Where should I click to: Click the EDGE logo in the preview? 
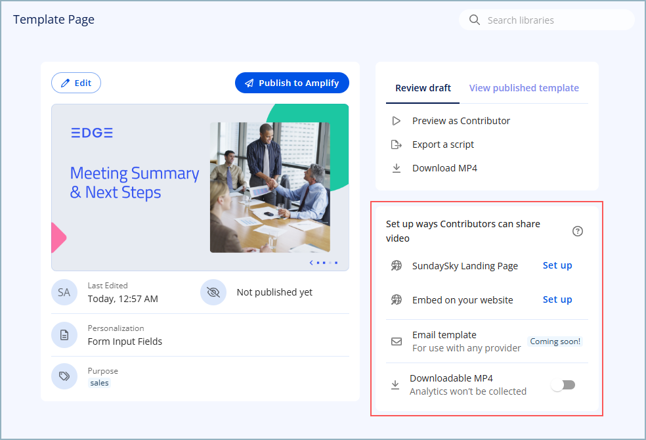[x=92, y=133]
